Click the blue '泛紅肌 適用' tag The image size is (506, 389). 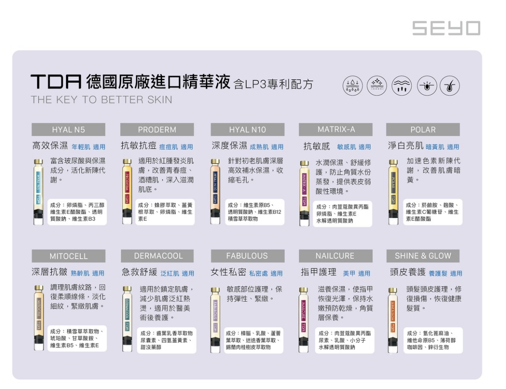point(177,273)
